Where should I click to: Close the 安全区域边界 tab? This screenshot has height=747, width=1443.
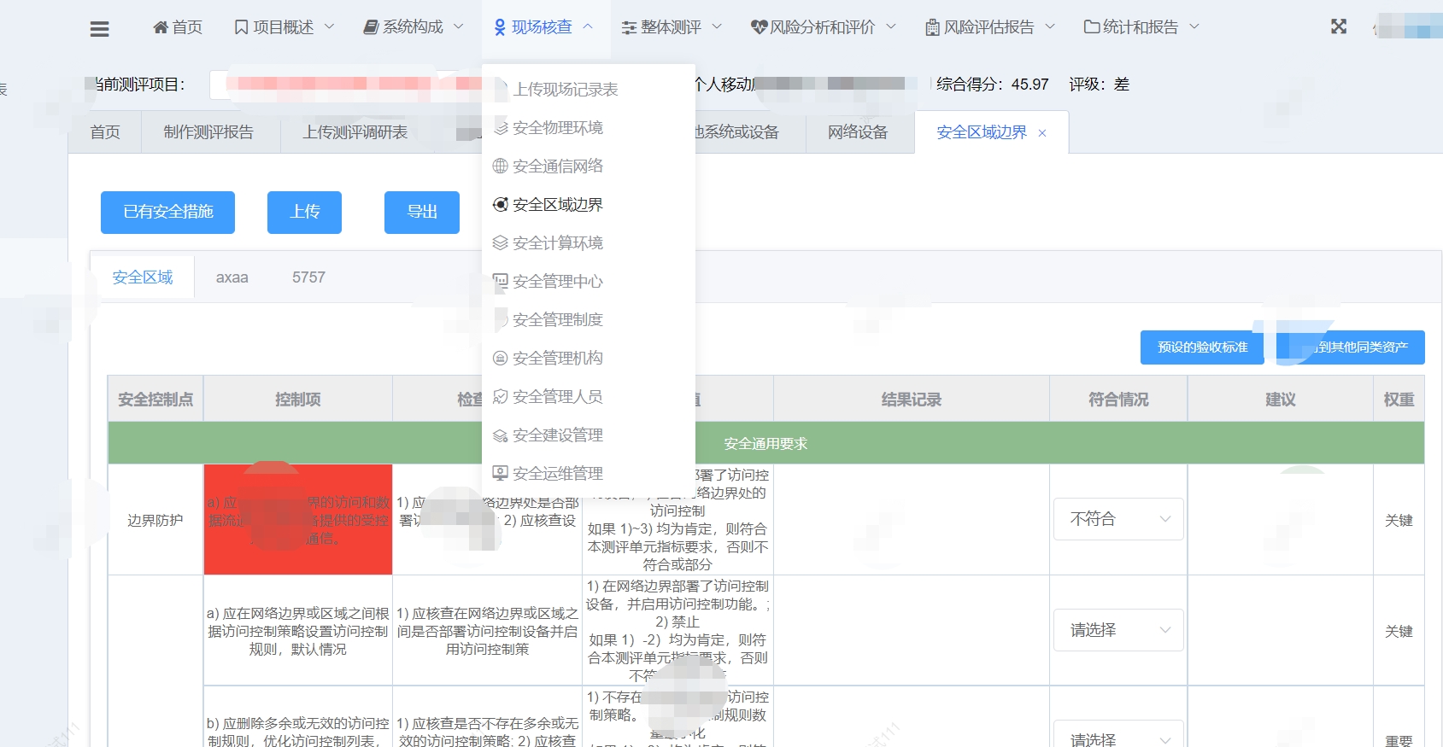(1042, 133)
